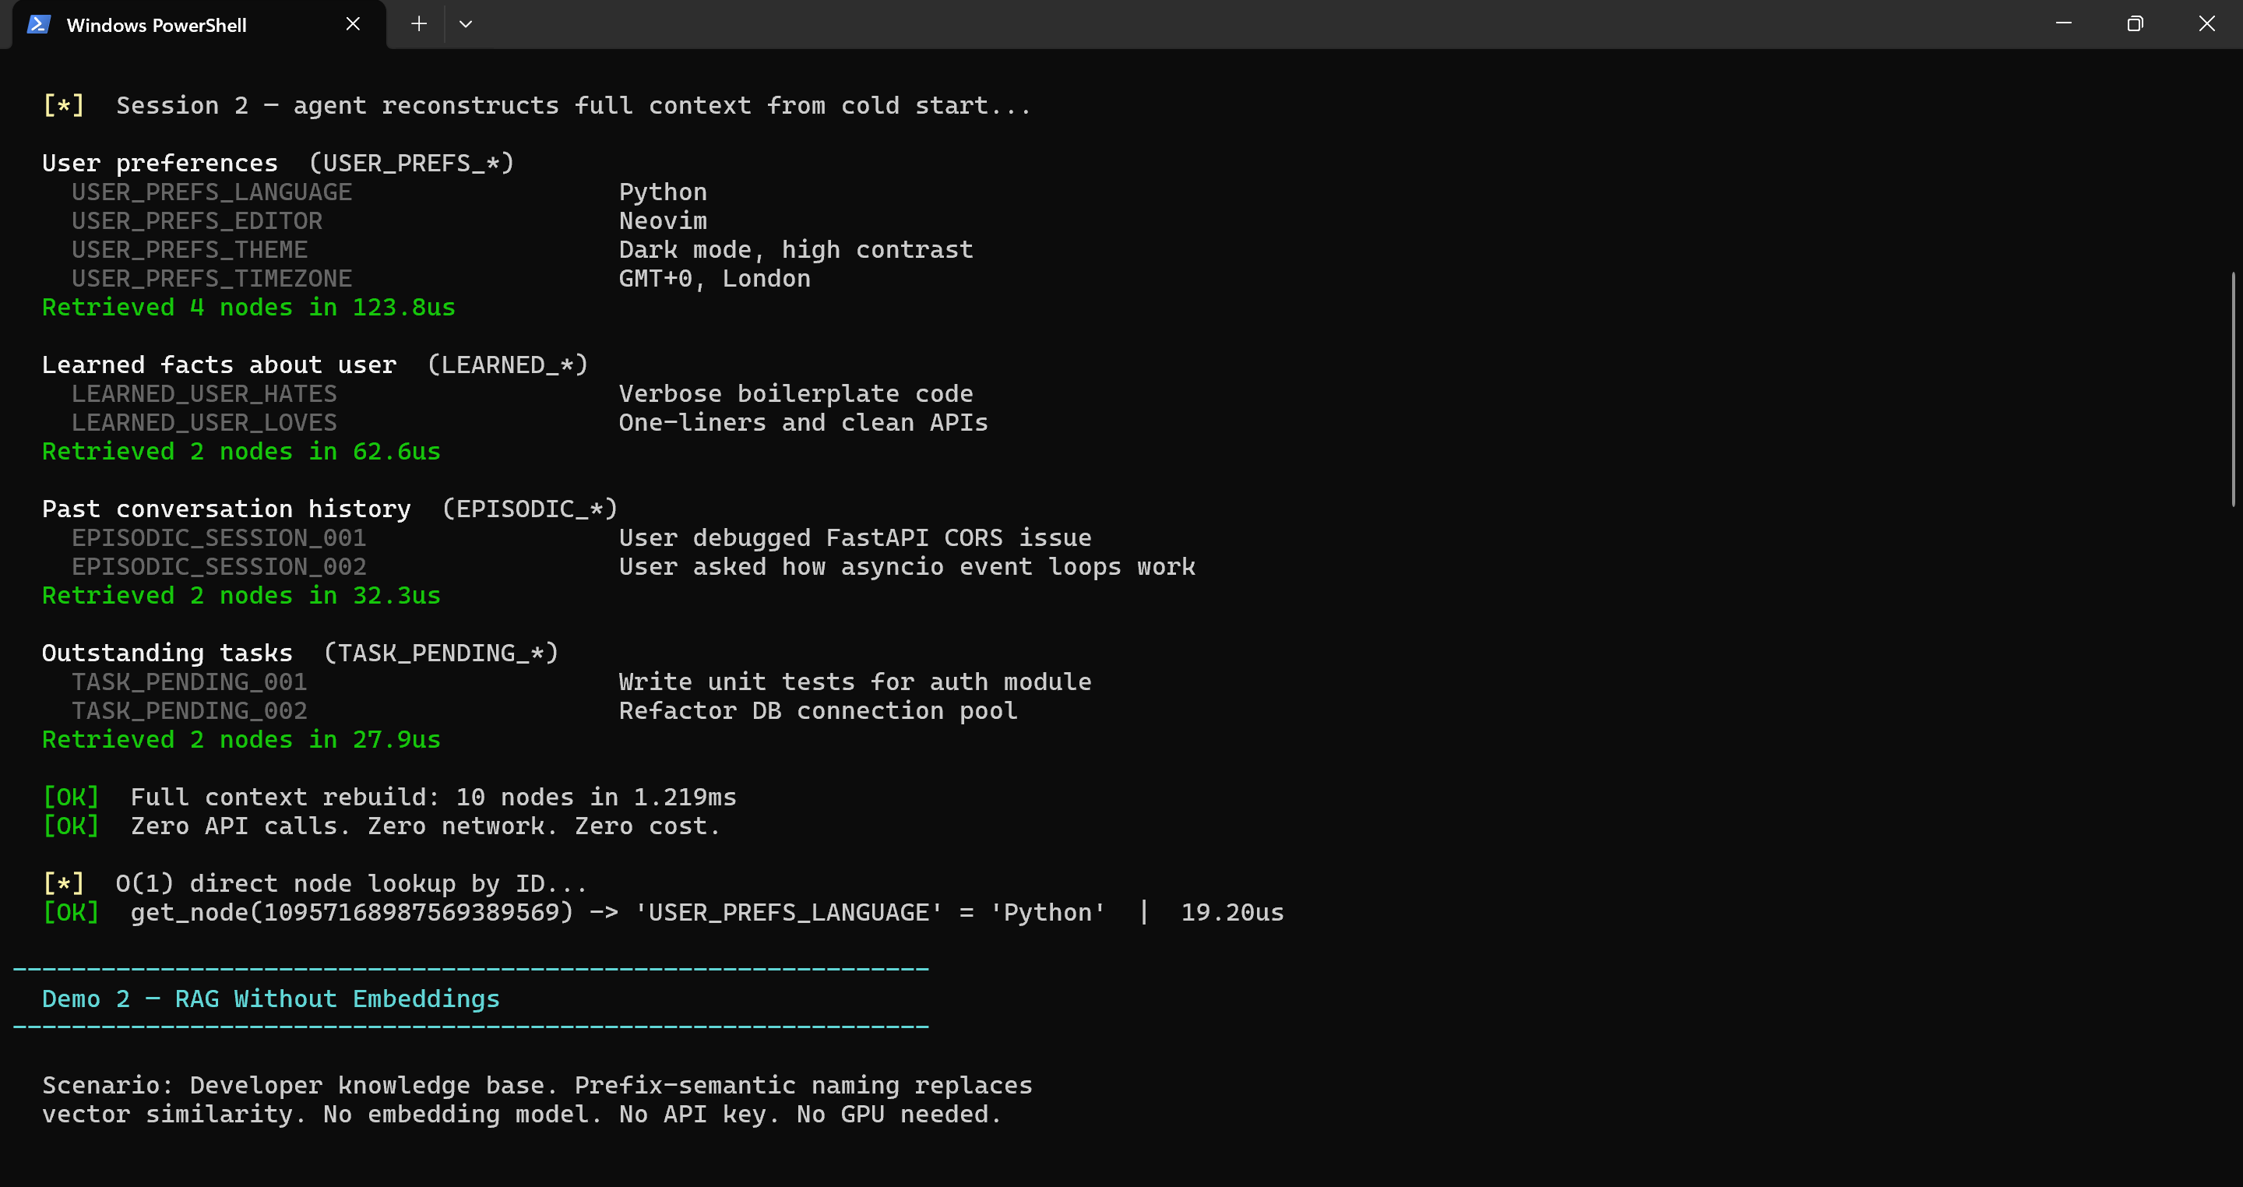
Task: Click the EPISODIC_SESSION_002 entry
Action: (219, 567)
